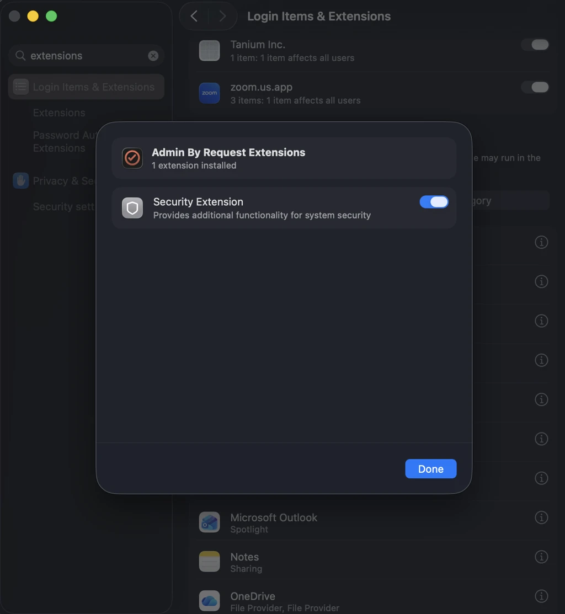Click the Done button

click(431, 469)
